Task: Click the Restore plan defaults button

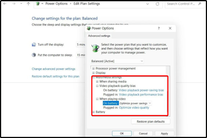Action: point(151,121)
